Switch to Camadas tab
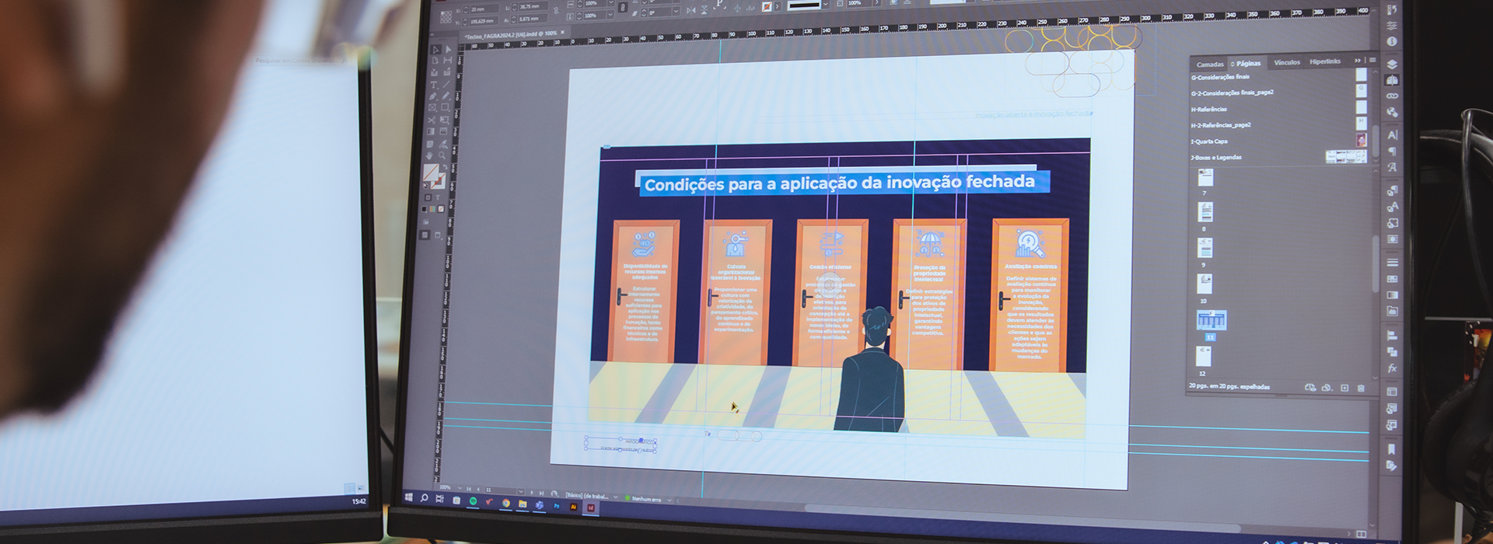 [x=1211, y=64]
